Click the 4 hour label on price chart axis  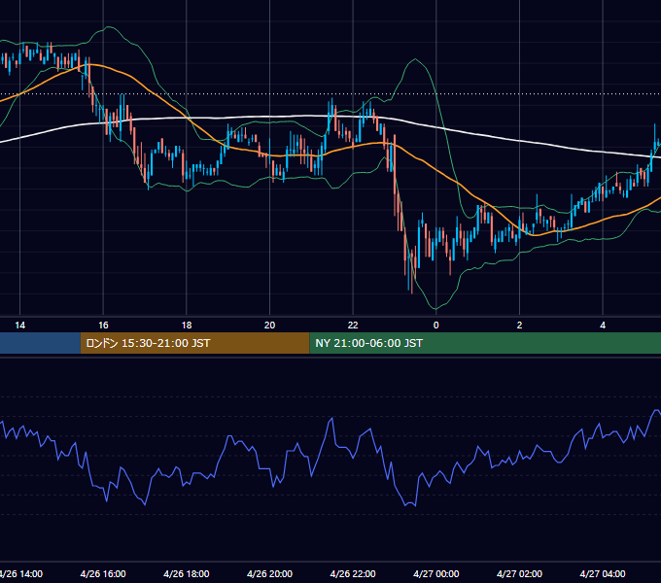coord(603,326)
